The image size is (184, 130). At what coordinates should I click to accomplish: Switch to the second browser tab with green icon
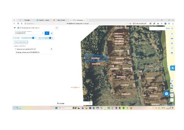point(44,20)
